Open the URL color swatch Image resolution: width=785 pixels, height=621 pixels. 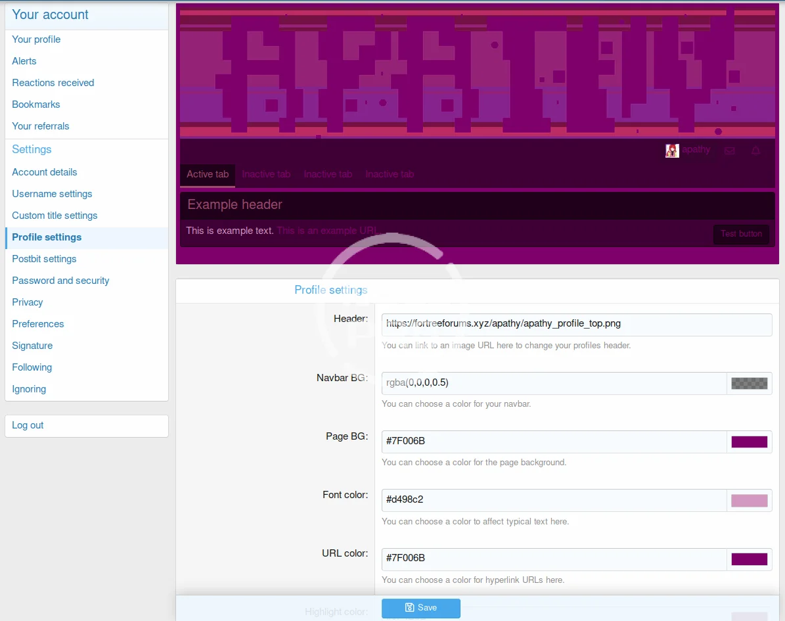(x=749, y=559)
